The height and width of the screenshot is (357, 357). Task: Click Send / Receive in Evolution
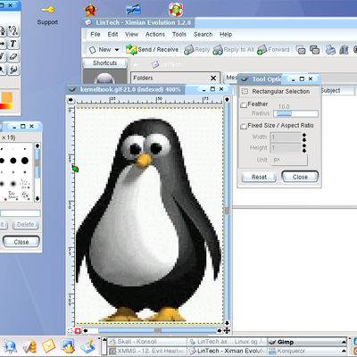pyautogui.click(x=153, y=50)
